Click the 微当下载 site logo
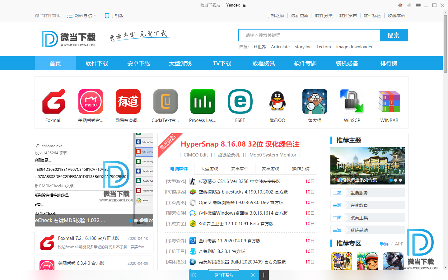 tap(69, 39)
